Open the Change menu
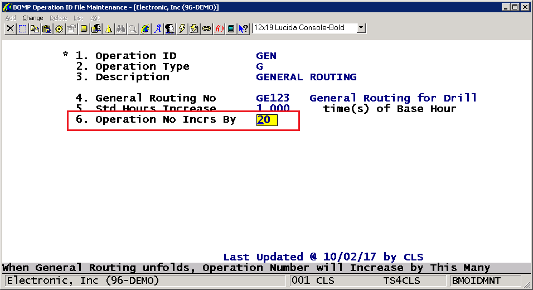 (x=33, y=18)
